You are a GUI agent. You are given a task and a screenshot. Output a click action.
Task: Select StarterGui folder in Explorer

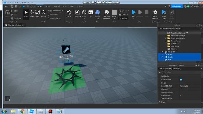(174, 44)
